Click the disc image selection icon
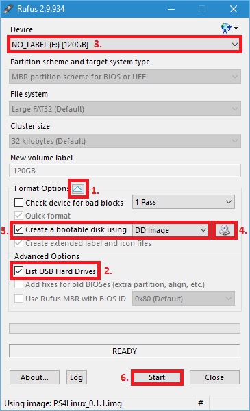 coord(225,230)
